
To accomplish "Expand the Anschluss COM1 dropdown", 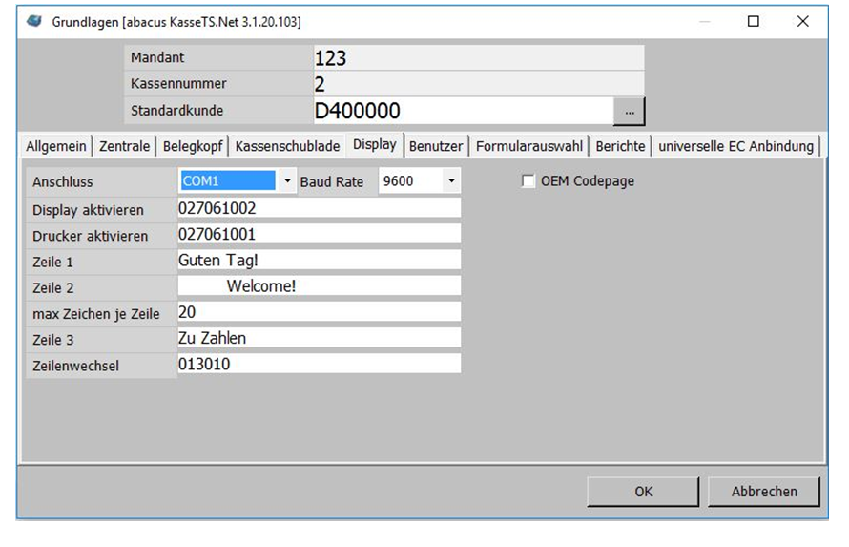I will click(288, 181).
